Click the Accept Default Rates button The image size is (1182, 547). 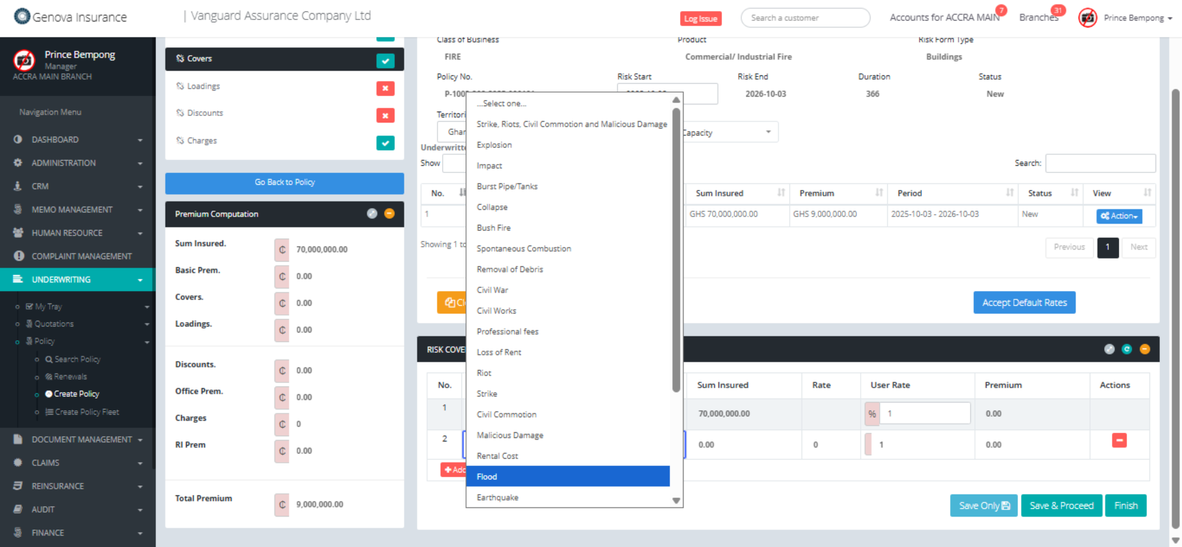(x=1024, y=303)
